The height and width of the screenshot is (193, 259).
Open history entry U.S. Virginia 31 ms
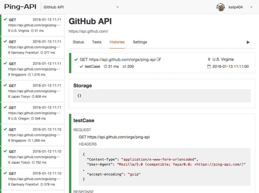click(x=33, y=25)
